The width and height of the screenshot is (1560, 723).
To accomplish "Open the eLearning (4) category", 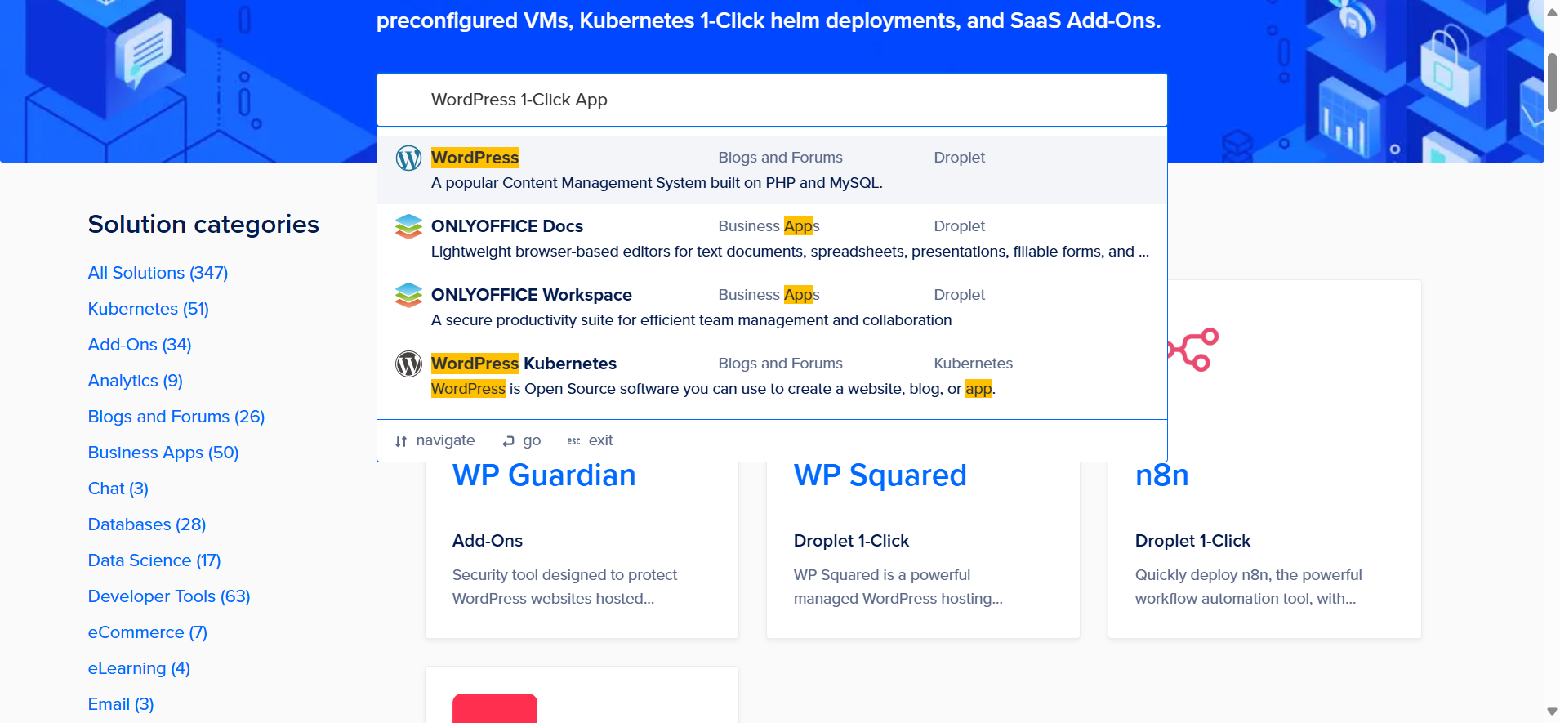I will (139, 668).
